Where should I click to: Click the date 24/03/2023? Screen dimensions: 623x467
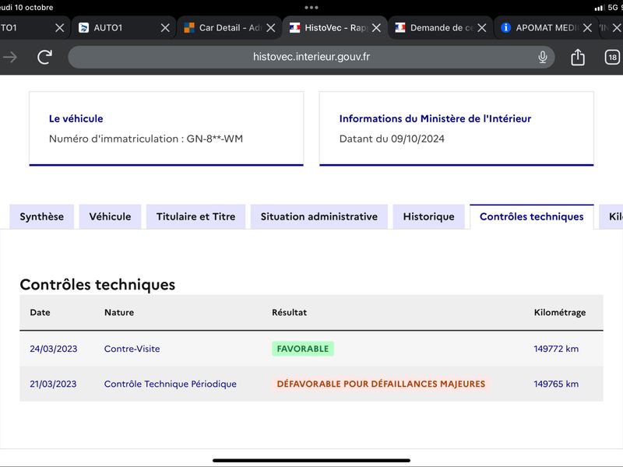click(x=54, y=349)
